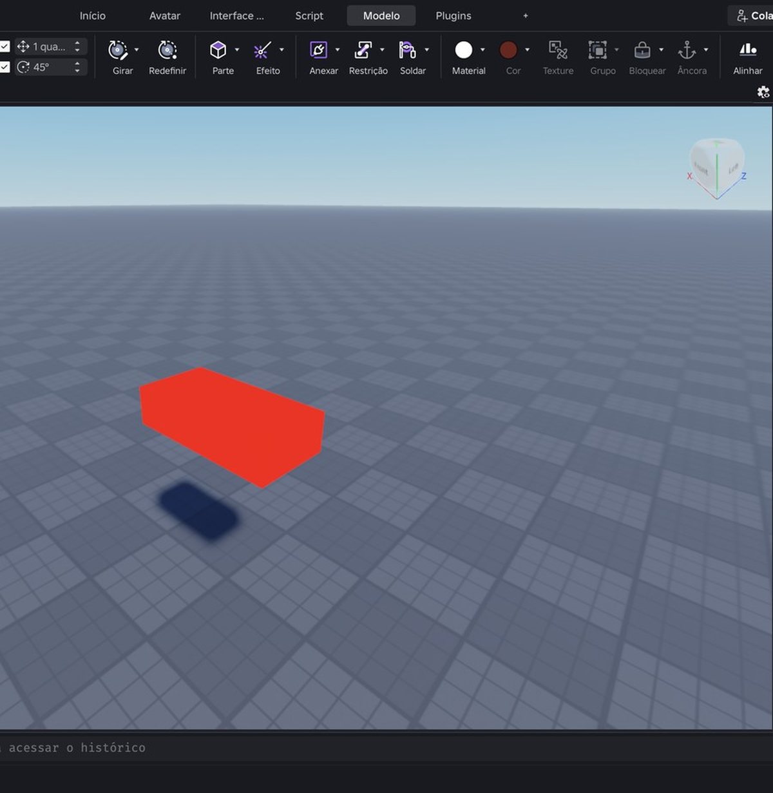This screenshot has width=773, height=793.
Task: Click the view orientation cube gizmo
Action: pyautogui.click(x=717, y=167)
